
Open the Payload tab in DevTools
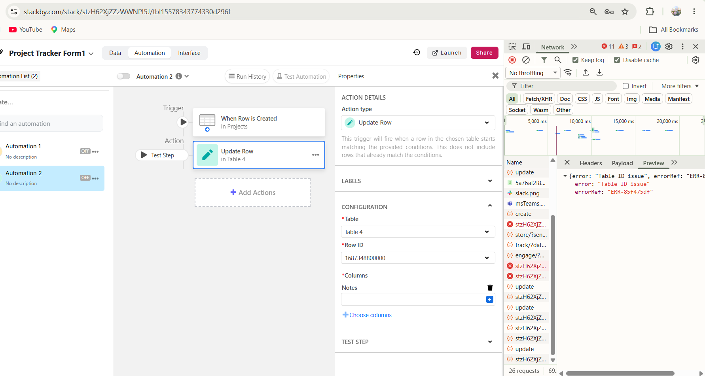622,163
